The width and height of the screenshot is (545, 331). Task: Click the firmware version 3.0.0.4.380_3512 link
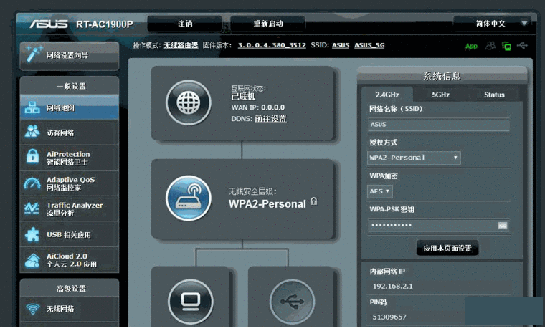(x=272, y=46)
